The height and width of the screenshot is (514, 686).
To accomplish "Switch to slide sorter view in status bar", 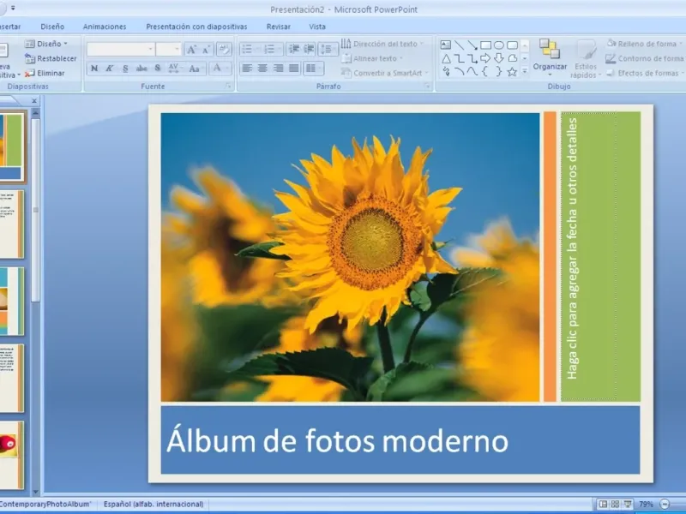I will click(615, 504).
